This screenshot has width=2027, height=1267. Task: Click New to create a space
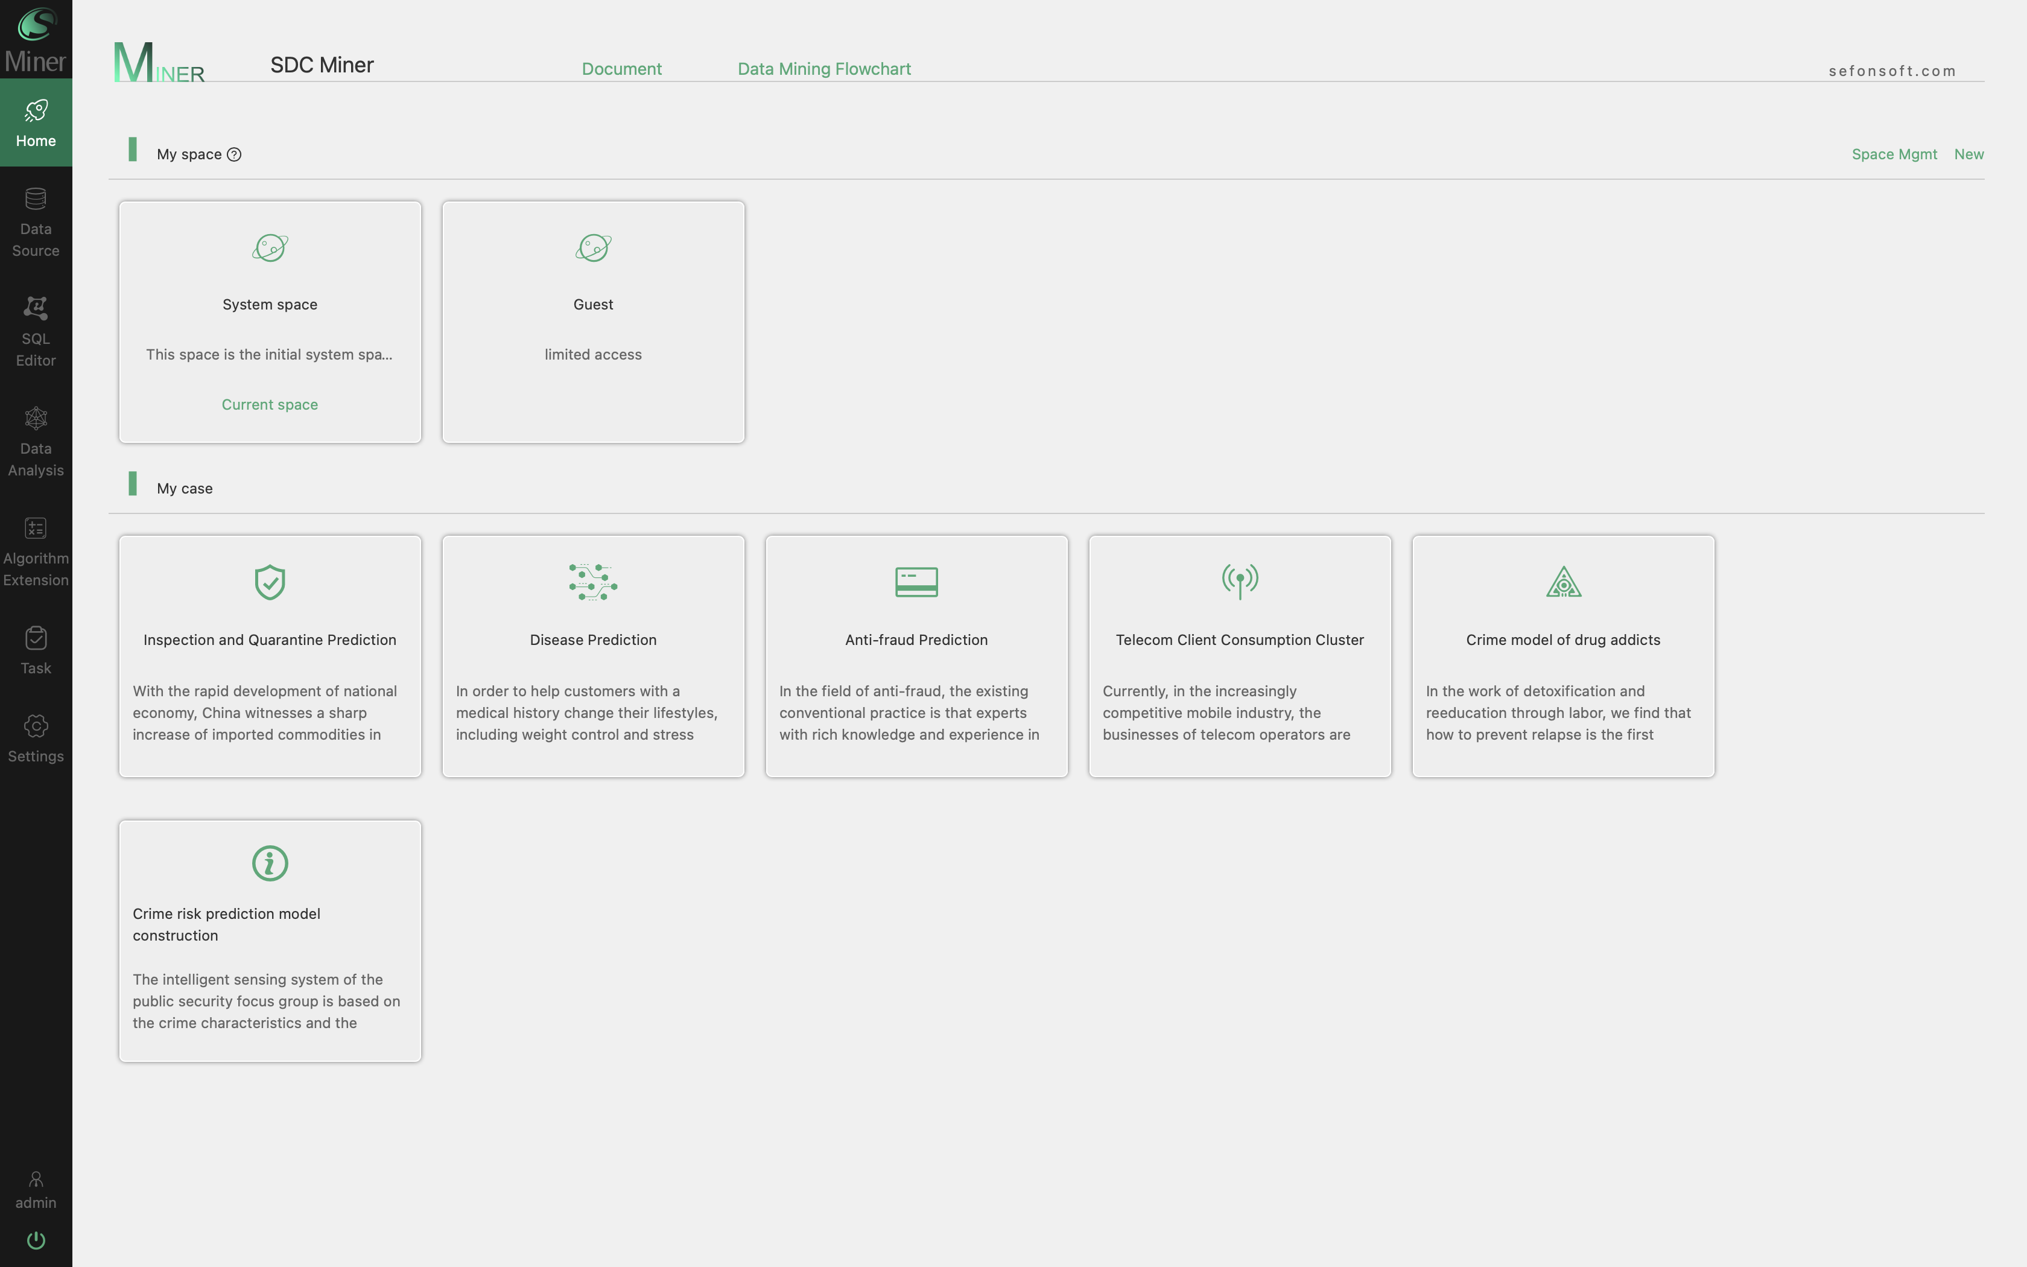click(x=1968, y=154)
